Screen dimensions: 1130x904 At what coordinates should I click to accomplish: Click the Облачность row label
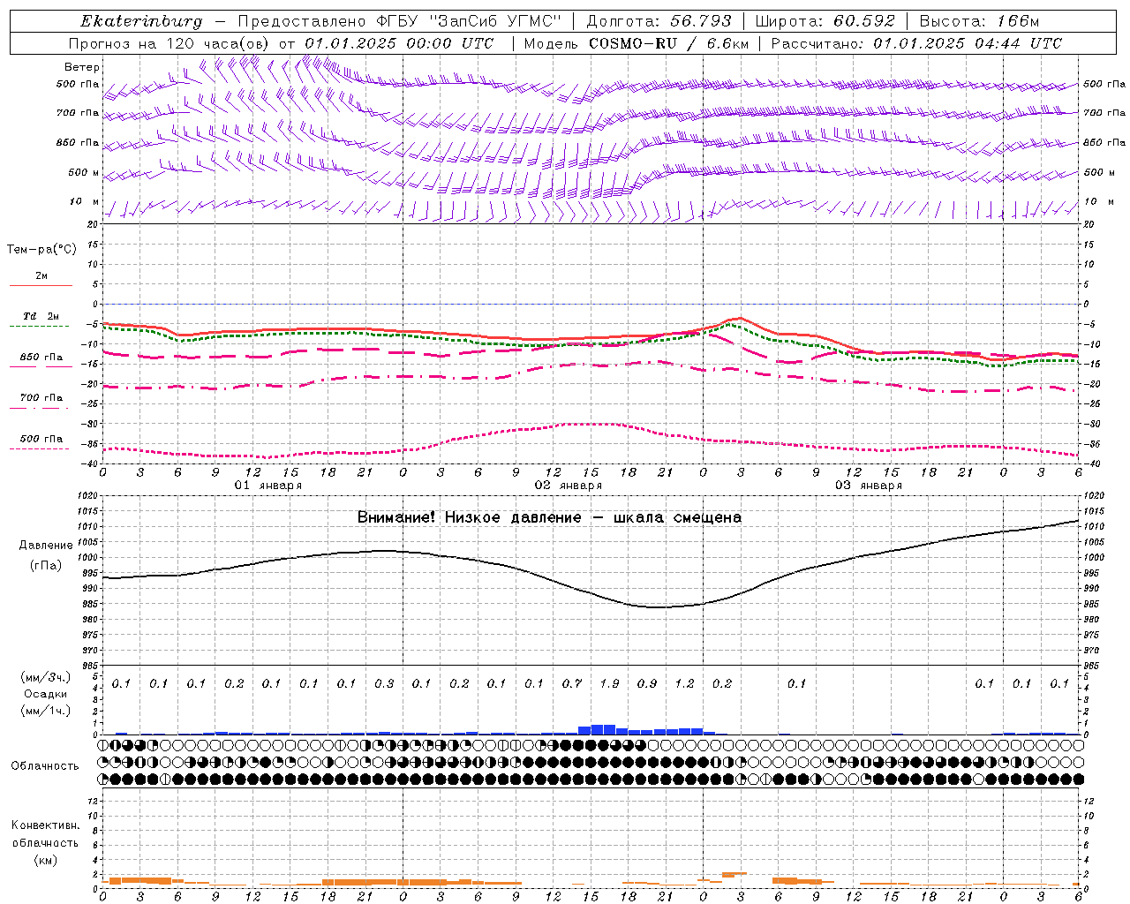[x=45, y=766]
